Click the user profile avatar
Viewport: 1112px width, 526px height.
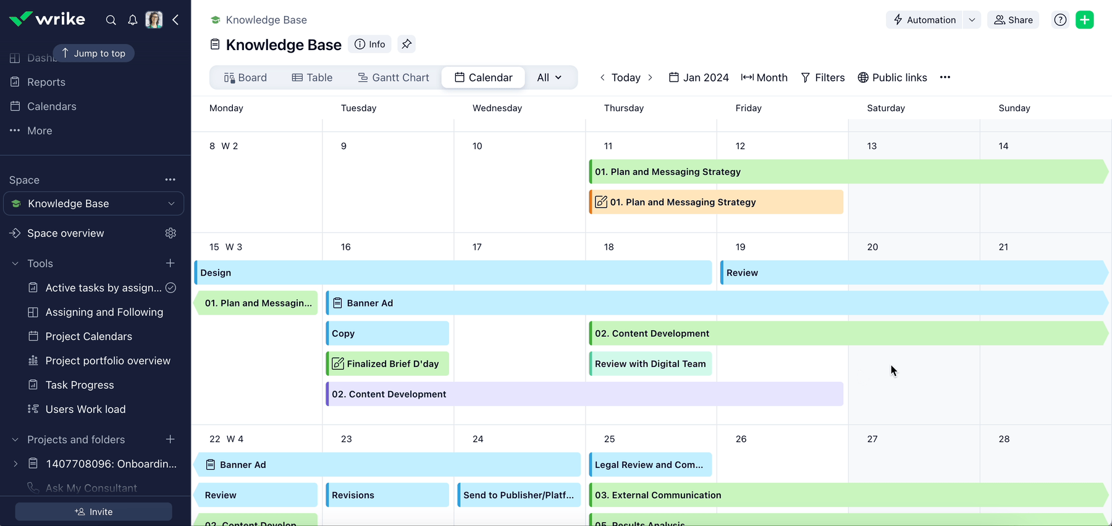click(x=154, y=20)
